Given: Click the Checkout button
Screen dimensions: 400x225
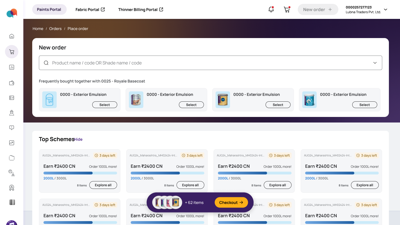Looking at the screenshot, I should tap(231, 202).
